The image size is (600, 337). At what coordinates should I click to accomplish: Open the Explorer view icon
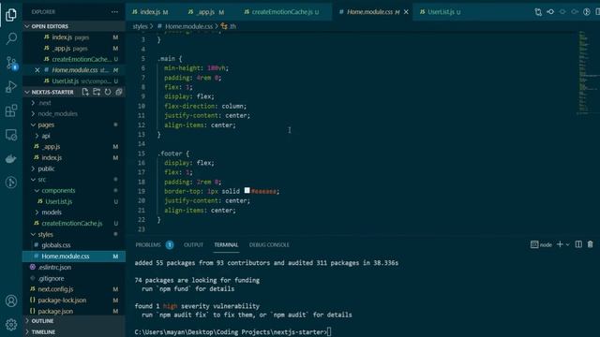coord(11,15)
